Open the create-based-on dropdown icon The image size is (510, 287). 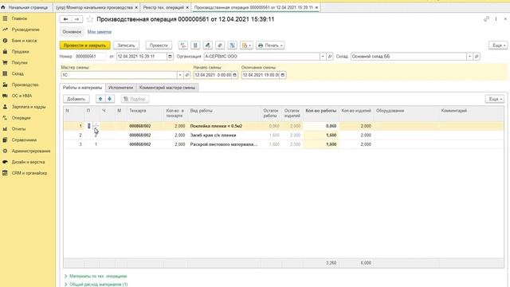tap(246, 45)
